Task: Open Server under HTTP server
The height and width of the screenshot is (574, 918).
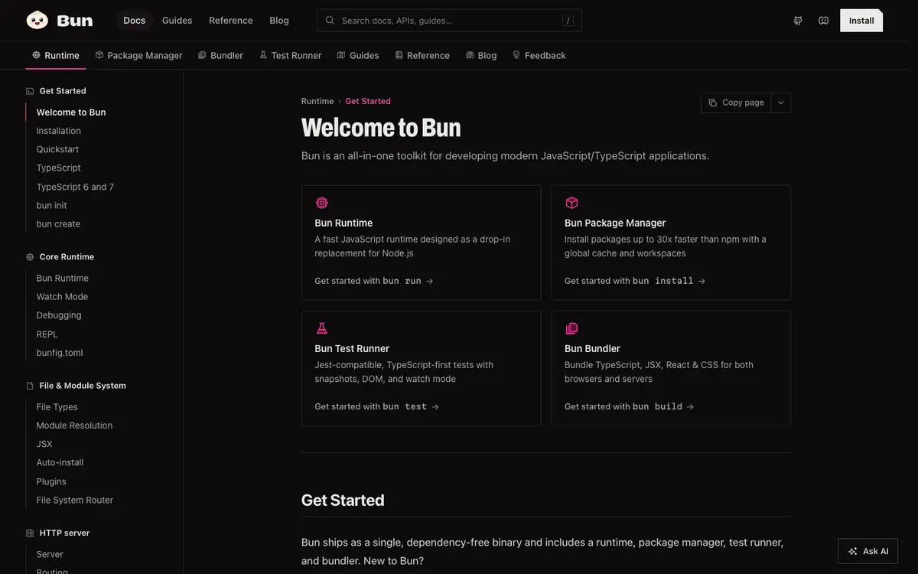Action: [50, 554]
